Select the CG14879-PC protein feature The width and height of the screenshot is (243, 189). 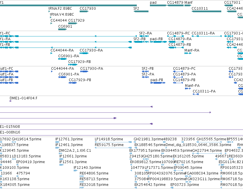178,71
